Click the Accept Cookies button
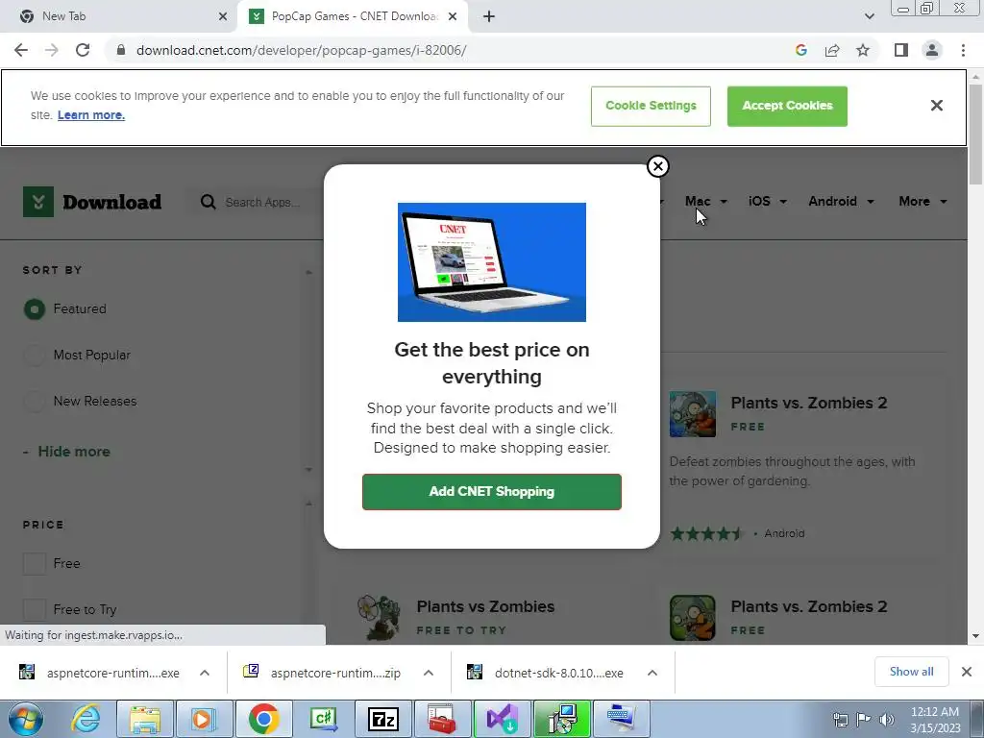Image resolution: width=984 pixels, height=738 pixels. (x=787, y=106)
